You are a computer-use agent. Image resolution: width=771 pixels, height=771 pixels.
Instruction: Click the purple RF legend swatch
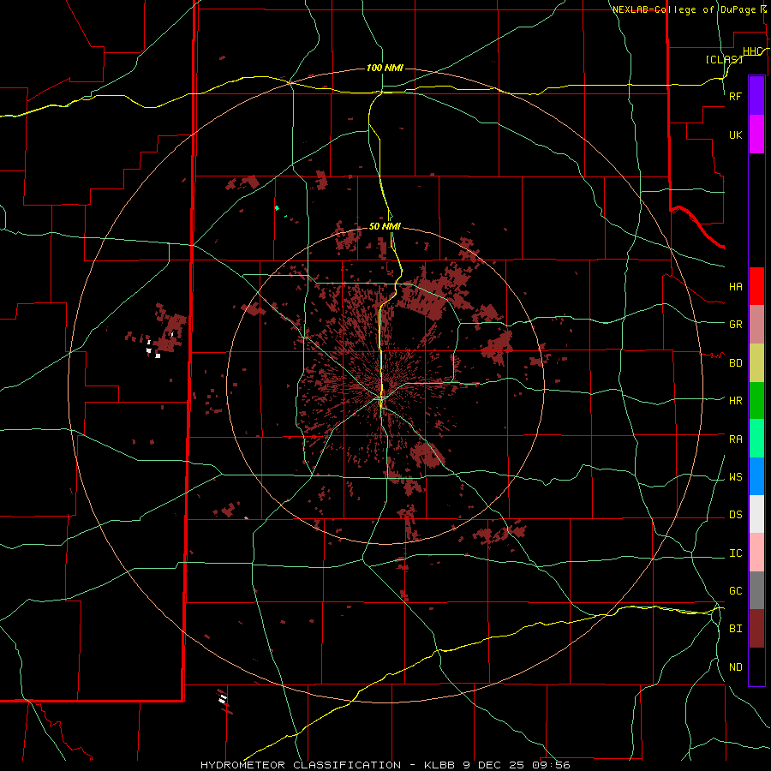[x=756, y=96]
